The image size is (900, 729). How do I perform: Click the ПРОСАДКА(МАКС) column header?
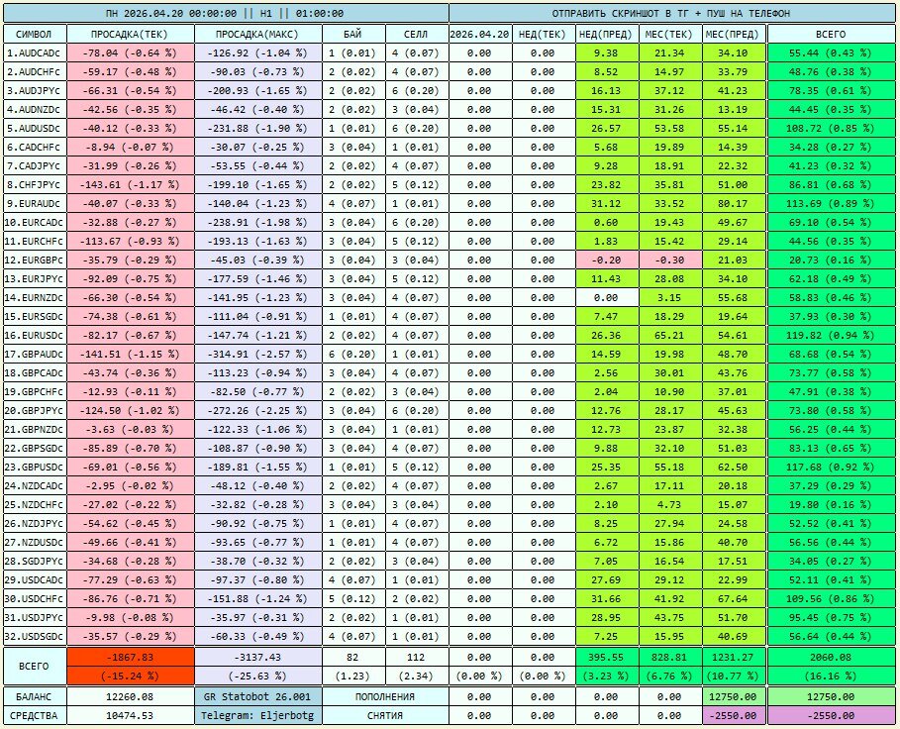[257, 34]
